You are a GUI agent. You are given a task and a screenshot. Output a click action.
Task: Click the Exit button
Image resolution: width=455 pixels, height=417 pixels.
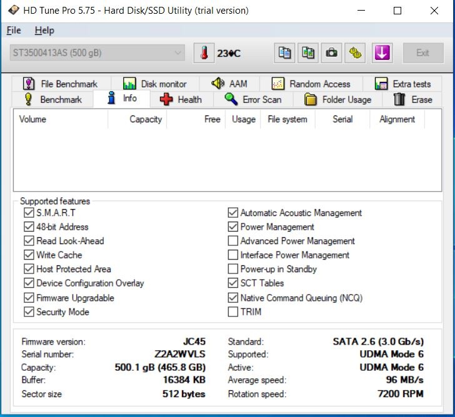coord(423,53)
